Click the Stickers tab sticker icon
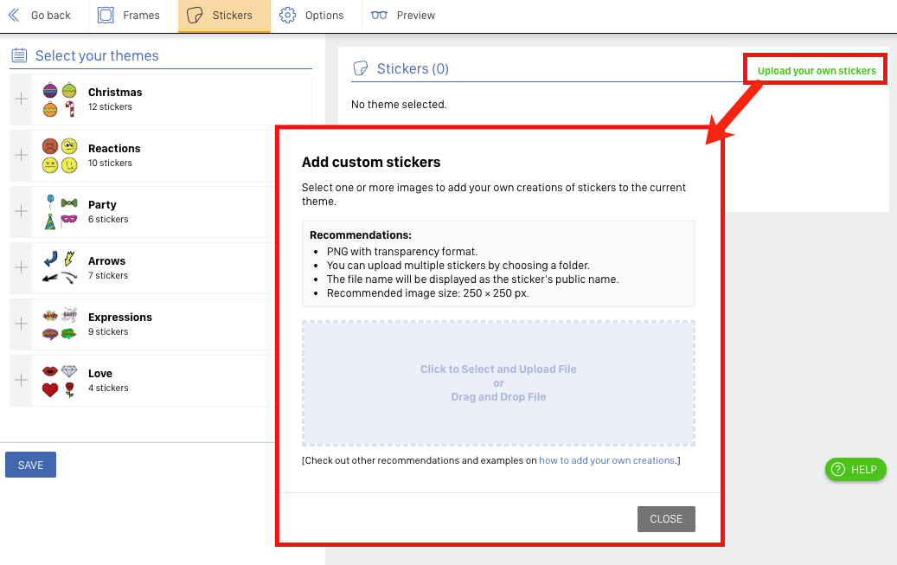The height and width of the screenshot is (565, 897). click(x=195, y=16)
